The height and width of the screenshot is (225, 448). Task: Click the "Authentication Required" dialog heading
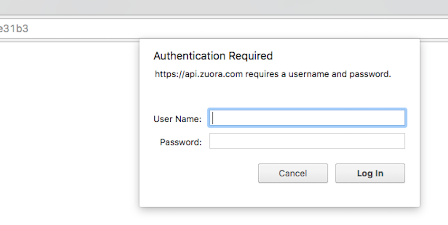click(x=213, y=56)
